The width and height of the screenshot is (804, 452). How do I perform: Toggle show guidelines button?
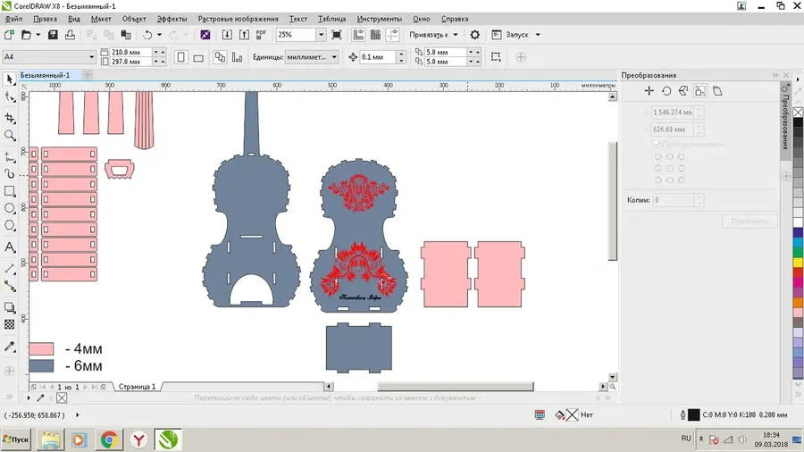pos(393,35)
